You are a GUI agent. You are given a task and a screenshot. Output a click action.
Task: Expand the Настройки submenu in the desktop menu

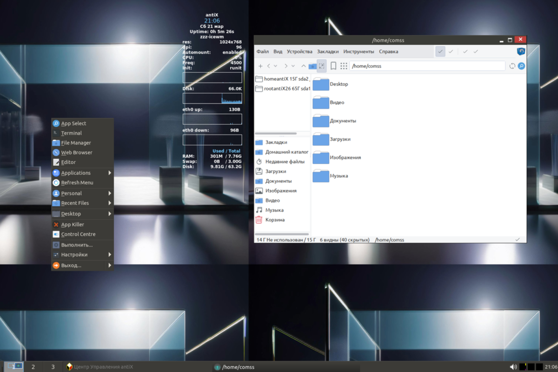(74, 254)
